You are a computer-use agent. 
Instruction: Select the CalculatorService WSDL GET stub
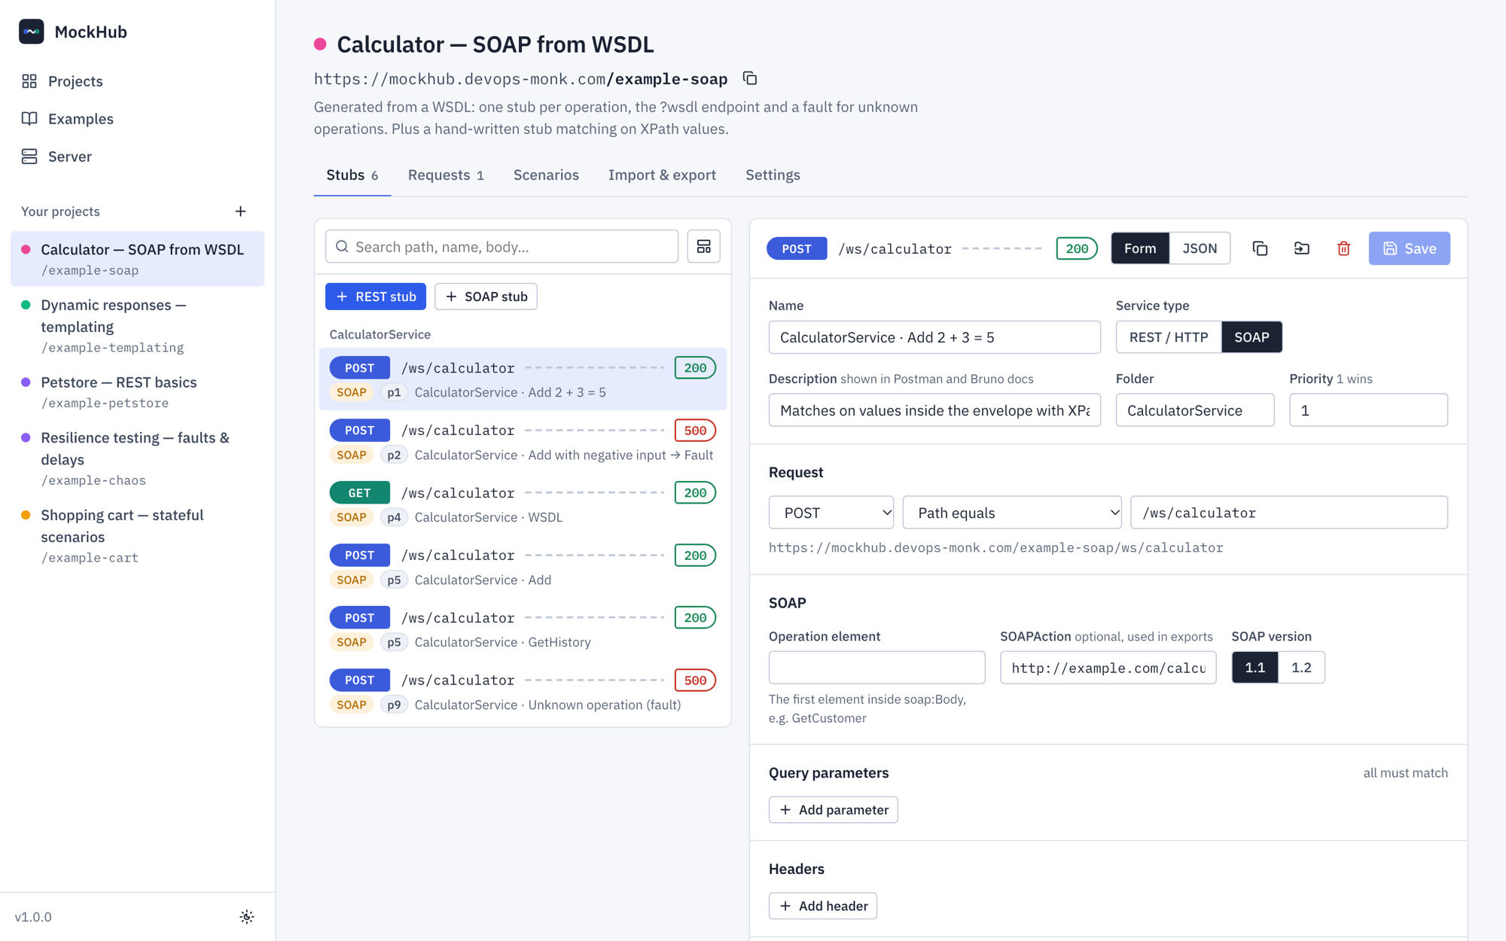pyautogui.click(x=523, y=504)
